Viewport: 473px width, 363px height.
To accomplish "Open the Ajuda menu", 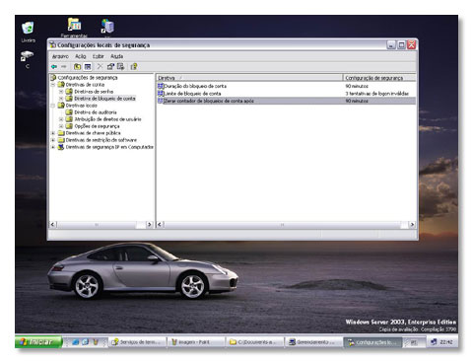I will 117,56.
